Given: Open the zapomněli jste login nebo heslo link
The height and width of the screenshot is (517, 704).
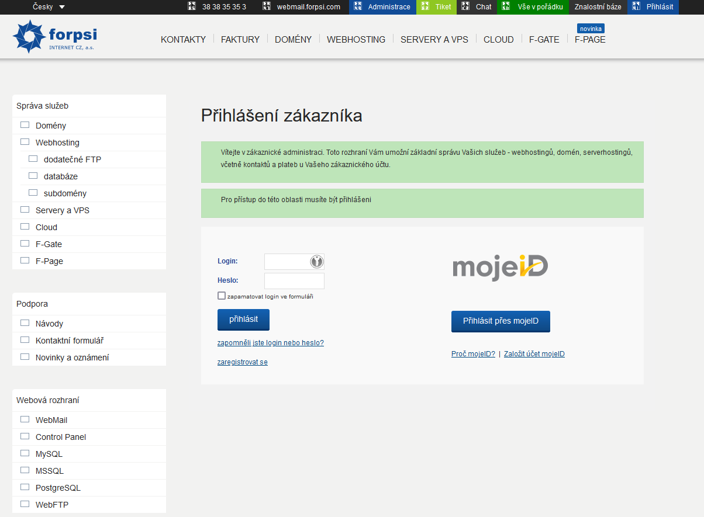Looking at the screenshot, I should [x=271, y=343].
